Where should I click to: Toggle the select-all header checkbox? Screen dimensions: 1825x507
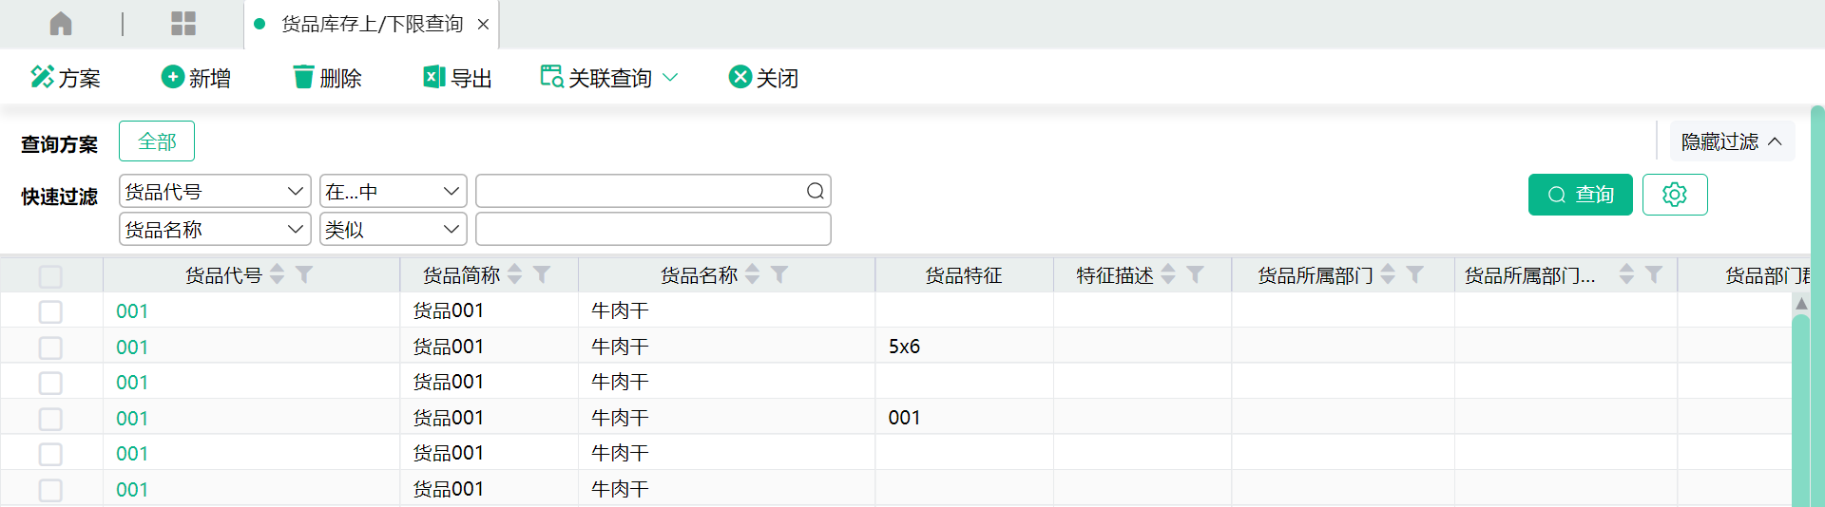coord(50,276)
